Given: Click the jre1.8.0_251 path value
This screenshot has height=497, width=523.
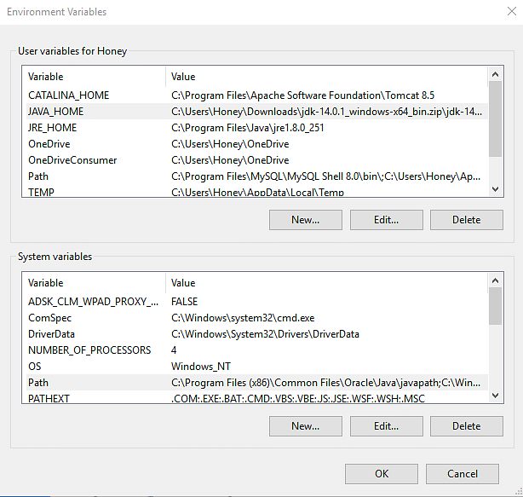Looking at the screenshot, I should 248,128.
